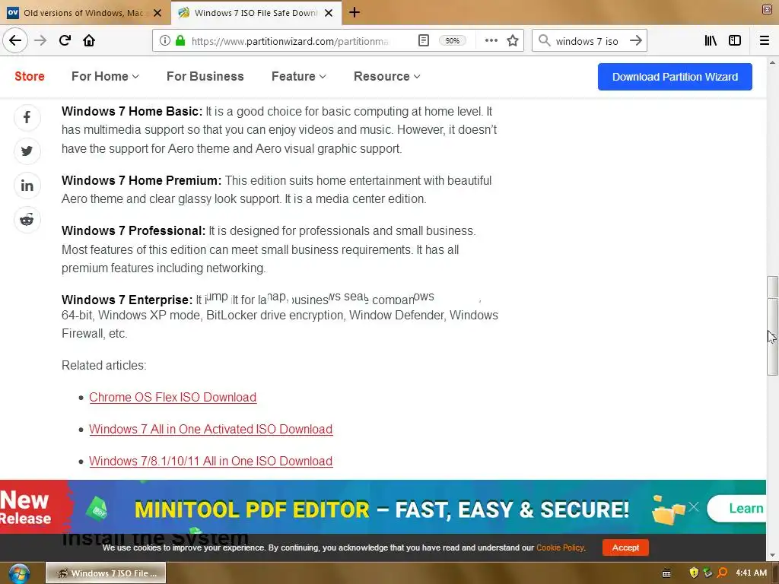Viewport: 779px width, 584px height.
Task: Reload the current page
Action: 65,40
